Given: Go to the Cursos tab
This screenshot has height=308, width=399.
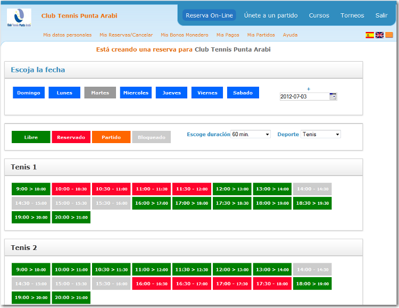Looking at the screenshot, I should click(319, 15).
